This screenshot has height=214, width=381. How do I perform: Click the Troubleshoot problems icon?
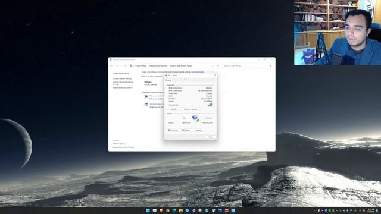click(146, 105)
